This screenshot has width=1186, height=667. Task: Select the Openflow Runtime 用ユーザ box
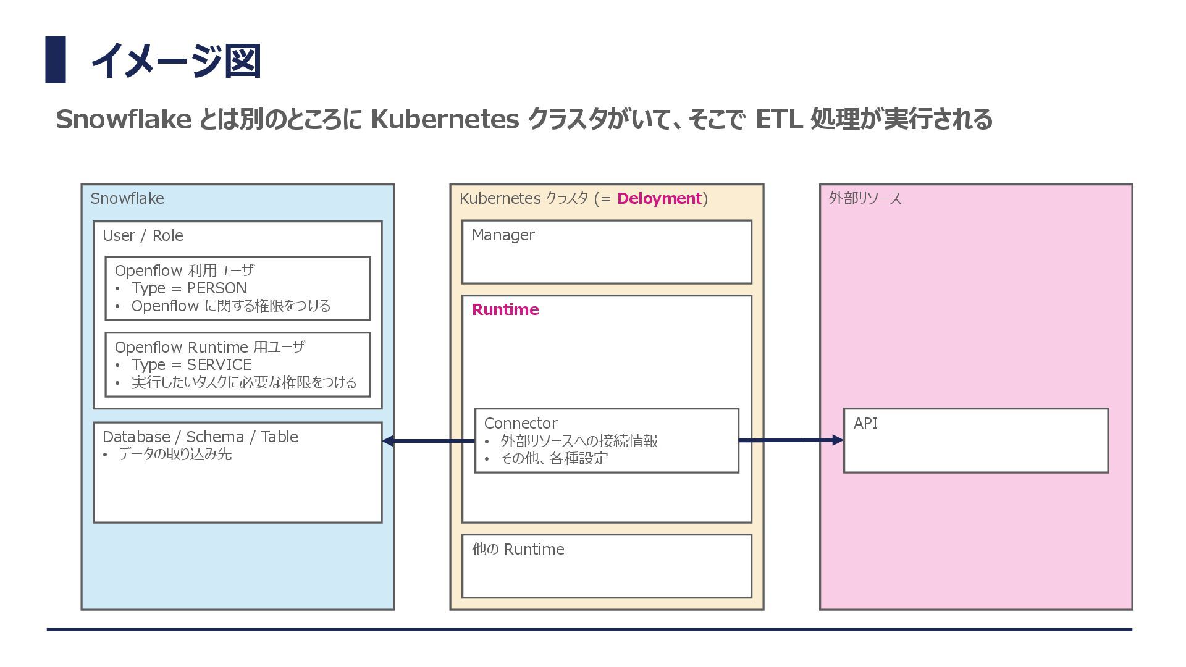(237, 364)
